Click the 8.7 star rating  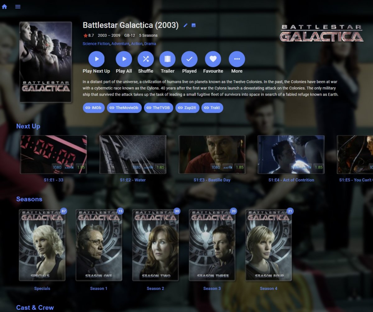coord(89,35)
